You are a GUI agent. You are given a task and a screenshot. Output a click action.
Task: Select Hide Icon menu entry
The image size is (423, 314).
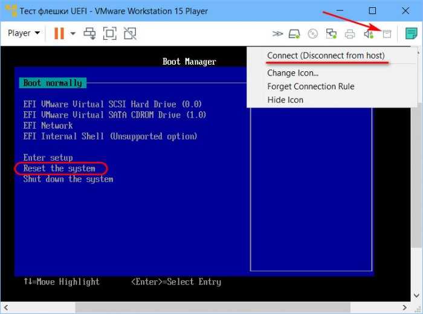click(x=285, y=100)
